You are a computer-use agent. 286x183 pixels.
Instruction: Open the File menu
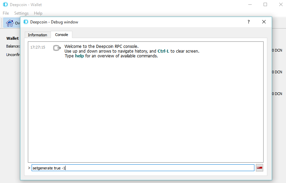(x=6, y=13)
